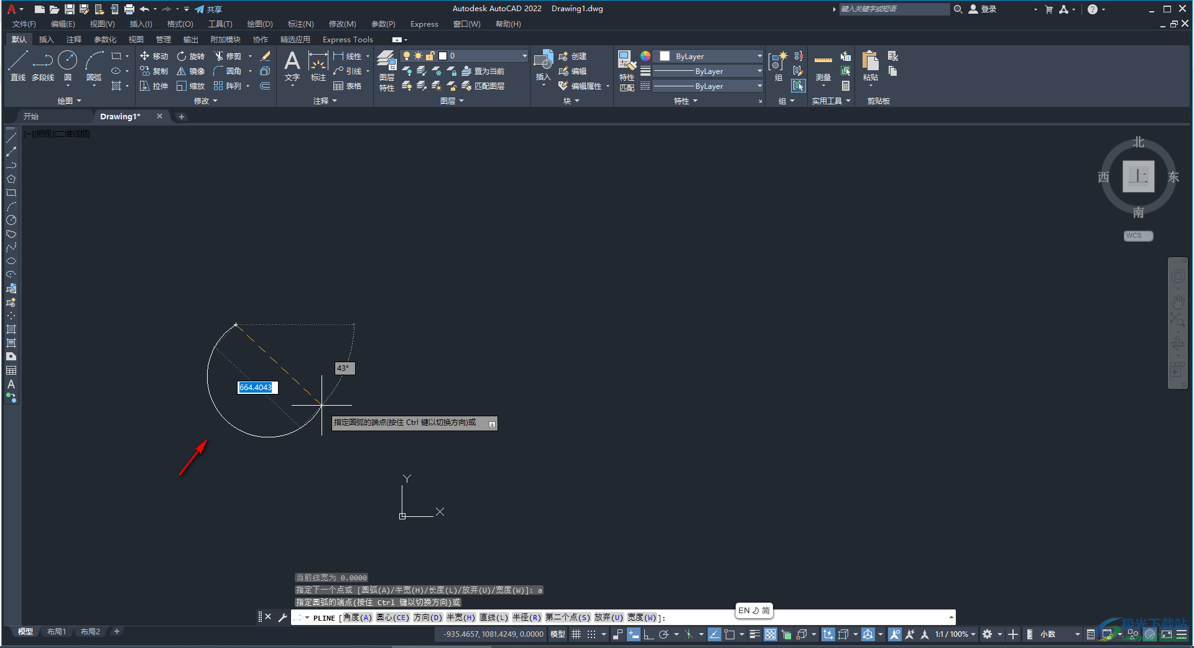Select the Circle (圆) tool in ribbon
Screen dimensions: 1194x648
pos(67,66)
